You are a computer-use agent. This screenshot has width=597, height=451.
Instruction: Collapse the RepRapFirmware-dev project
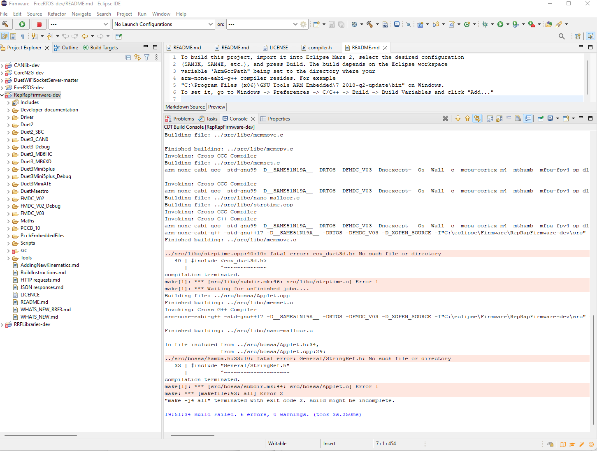[2, 95]
